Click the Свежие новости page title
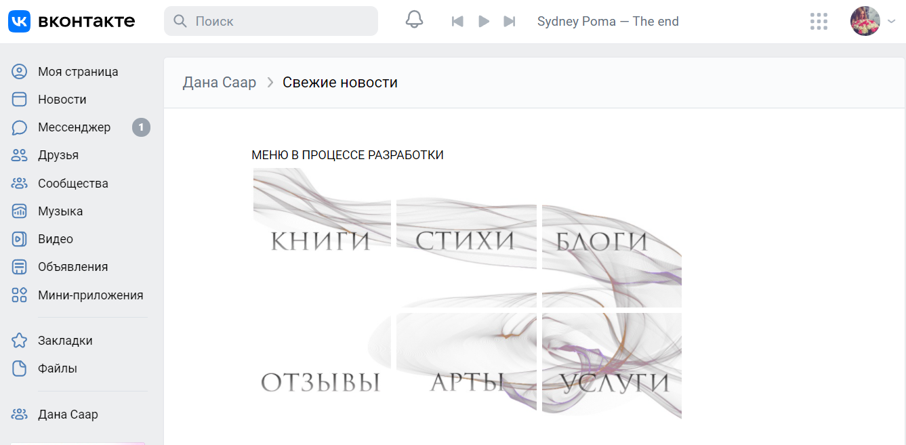 tap(340, 83)
